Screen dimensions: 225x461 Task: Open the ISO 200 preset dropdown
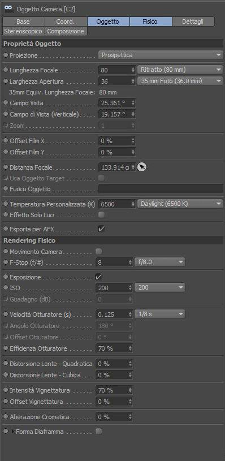pyautogui.click(x=160, y=287)
